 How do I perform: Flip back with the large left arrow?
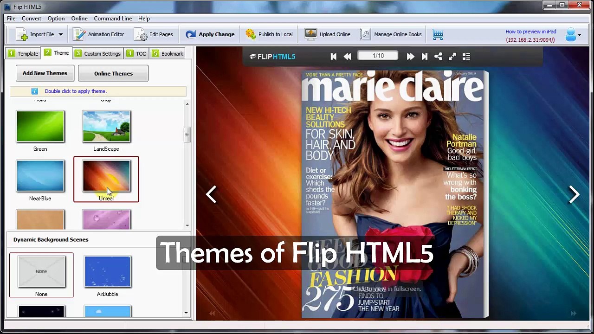211,194
